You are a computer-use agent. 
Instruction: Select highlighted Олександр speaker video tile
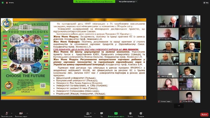pyautogui.click(x=190, y=47)
